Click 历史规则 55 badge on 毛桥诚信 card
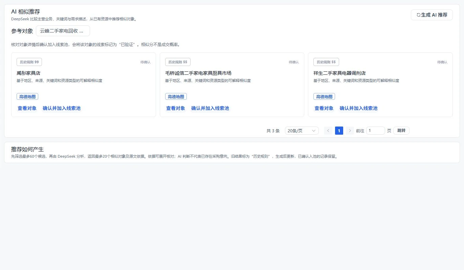 point(178,62)
